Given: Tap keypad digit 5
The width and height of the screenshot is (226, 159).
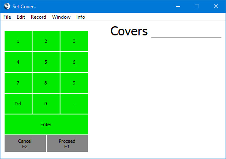Looking at the screenshot, I should click(46, 62).
